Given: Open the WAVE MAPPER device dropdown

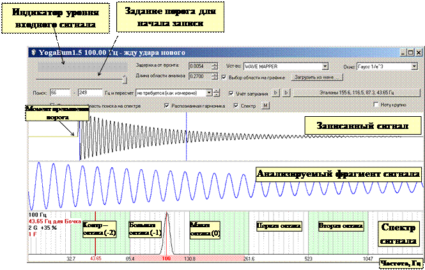Looking at the screenshot, I should [325, 65].
